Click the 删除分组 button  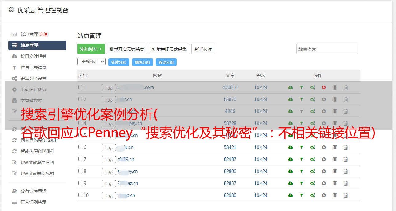point(142,62)
